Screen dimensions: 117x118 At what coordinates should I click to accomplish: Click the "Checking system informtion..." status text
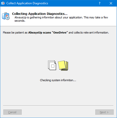coord(58,80)
